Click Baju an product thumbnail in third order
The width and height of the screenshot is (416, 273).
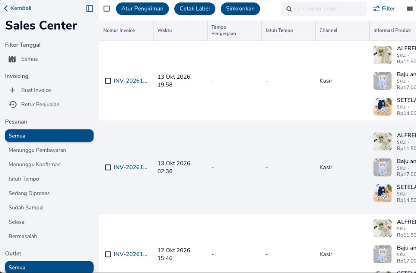[382, 254]
